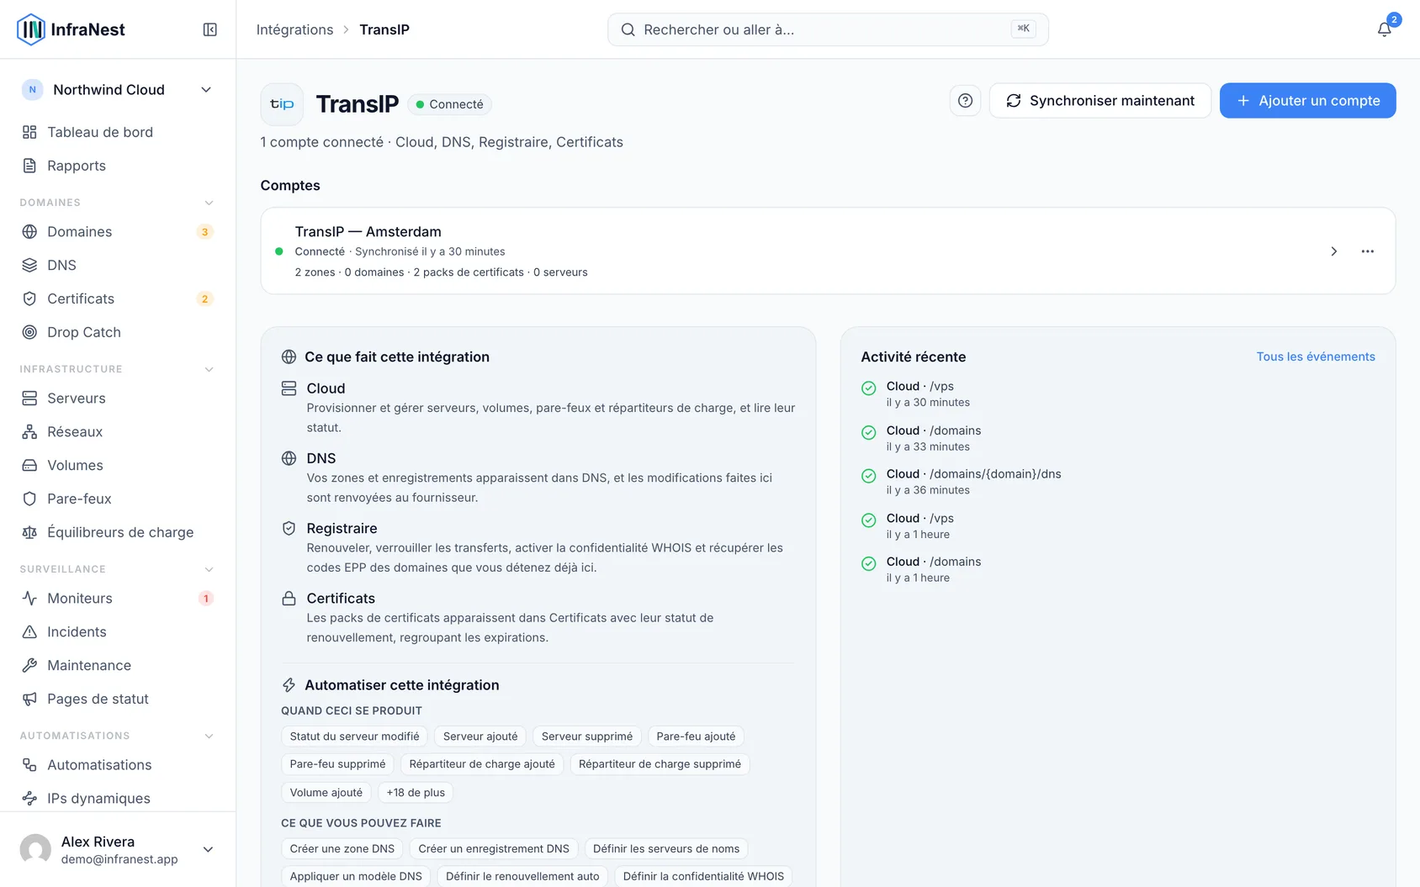This screenshot has height=887, width=1420.
Task: Click the Domaines badge showing 3
Action: 204,232
